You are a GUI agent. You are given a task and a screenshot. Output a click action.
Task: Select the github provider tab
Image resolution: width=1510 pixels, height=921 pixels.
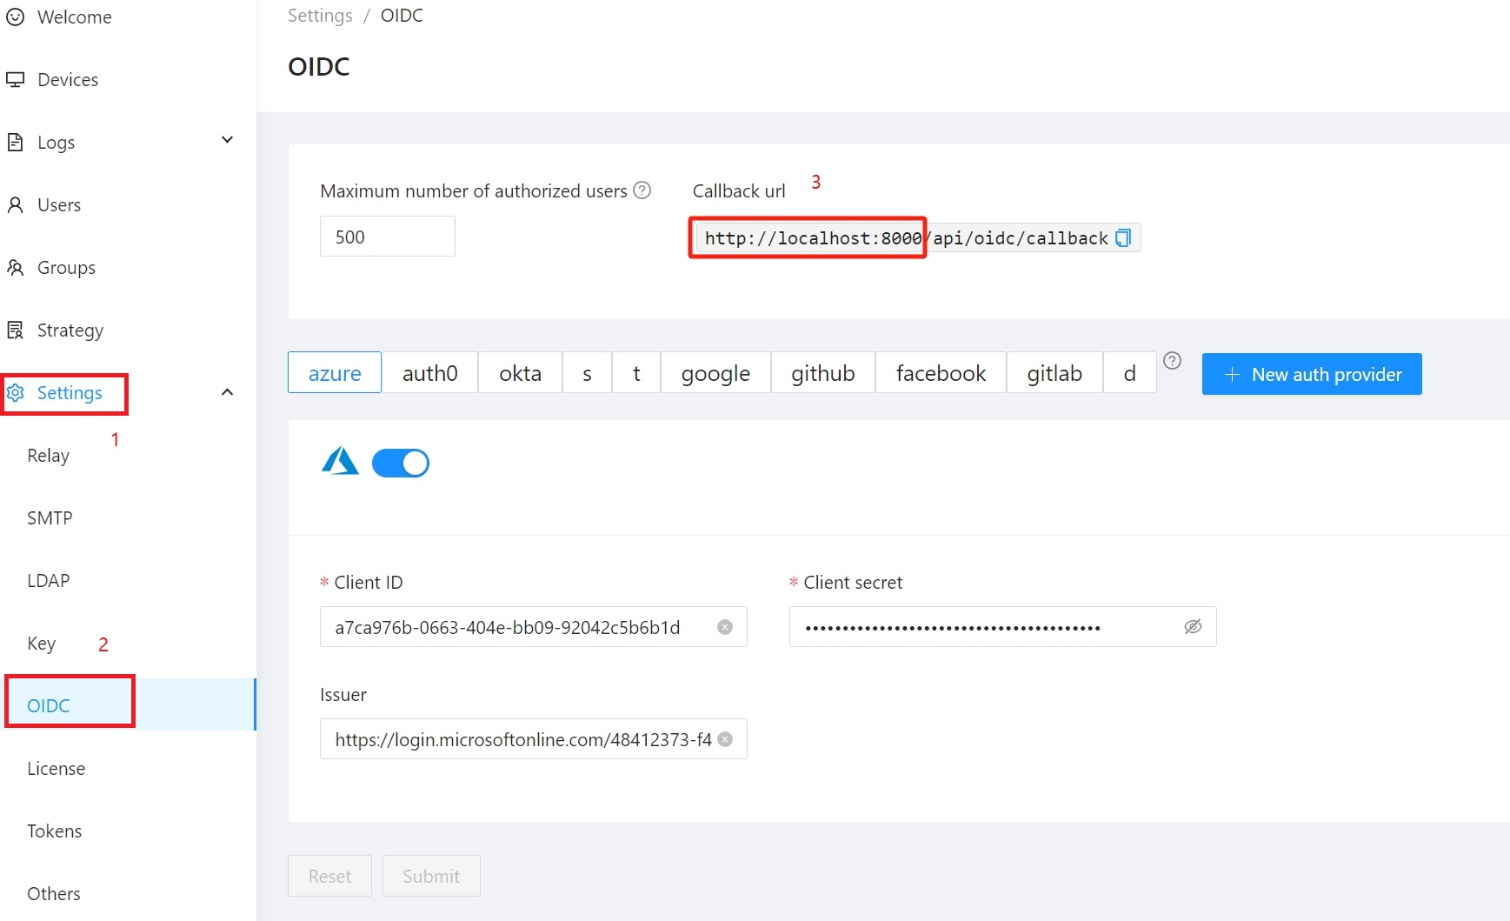tap(822, 373)
